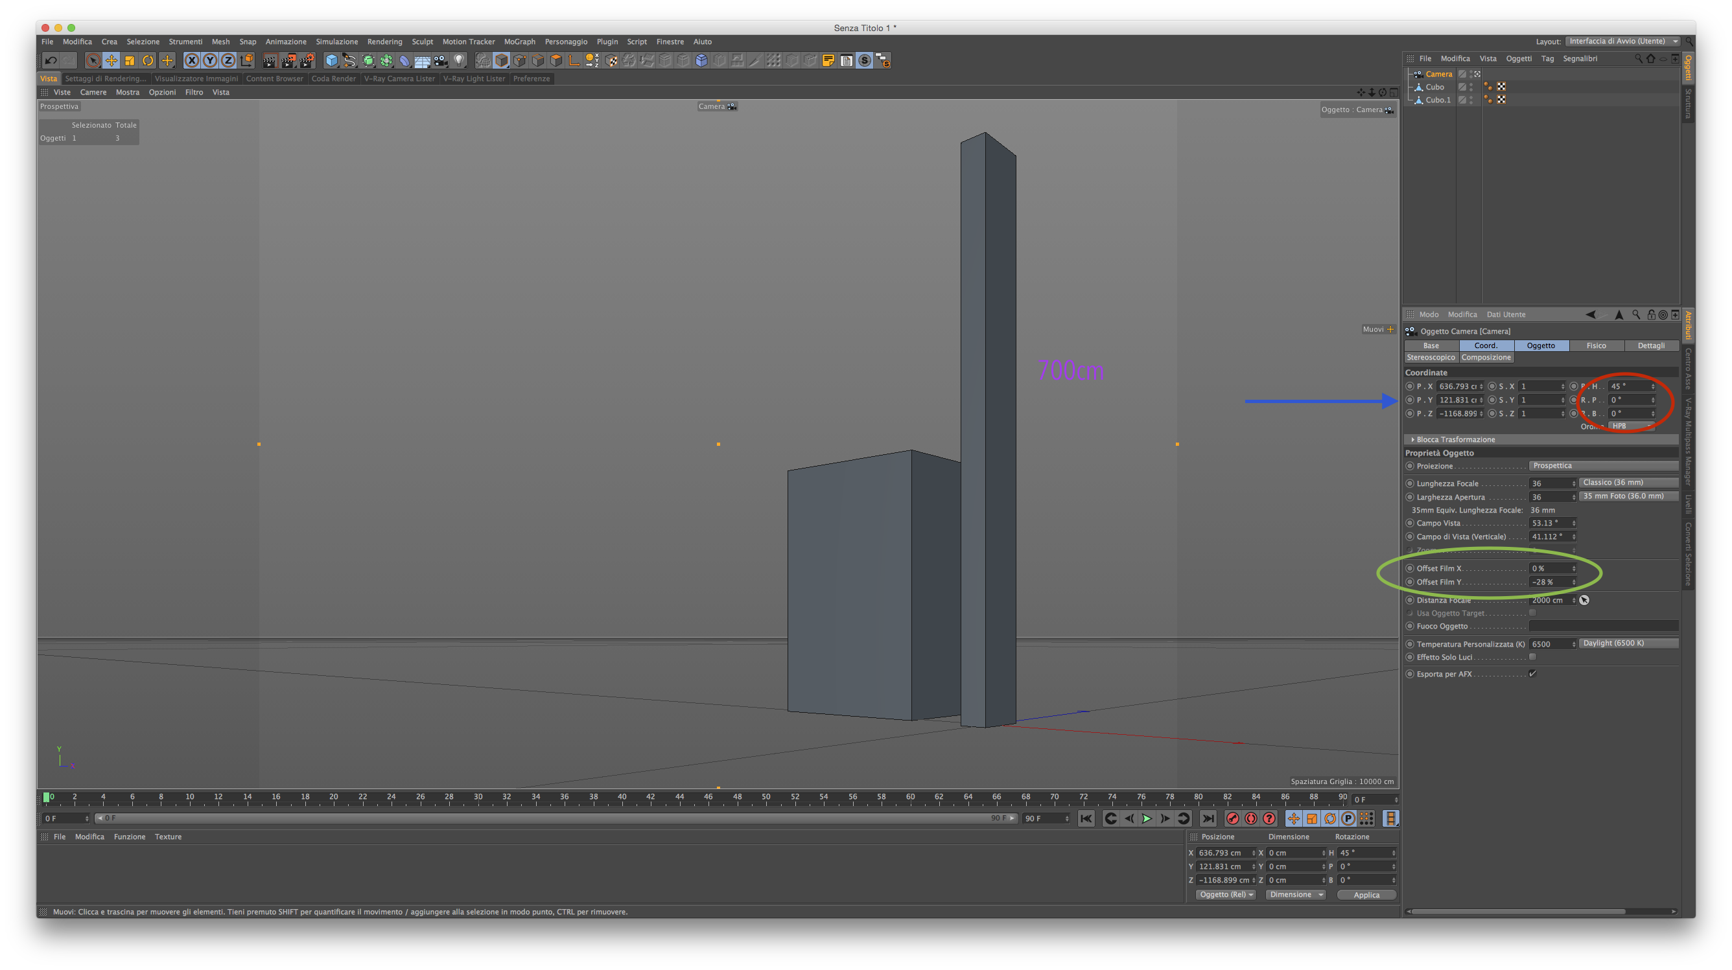
Task: Click the Applica button
Action: tap(1366, 895)
